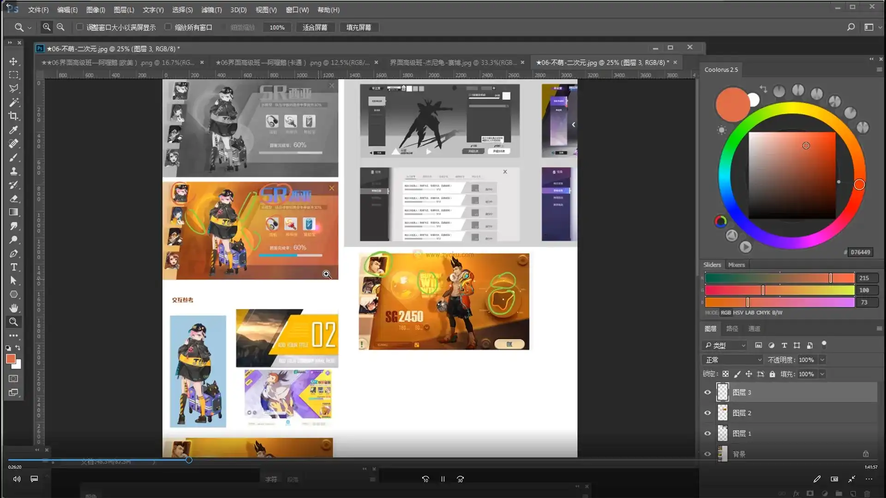Image resolution: width=886 pixels, height=498 pixels.
Task: Click the 适合屏幕 button
Action: click(x=315, y=28)
